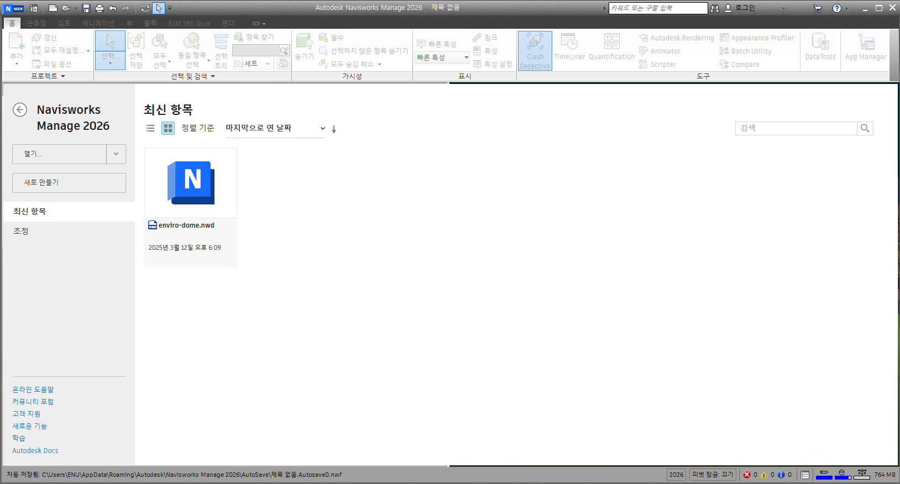Click the Save disk icon in quick access toolbar

86,8
